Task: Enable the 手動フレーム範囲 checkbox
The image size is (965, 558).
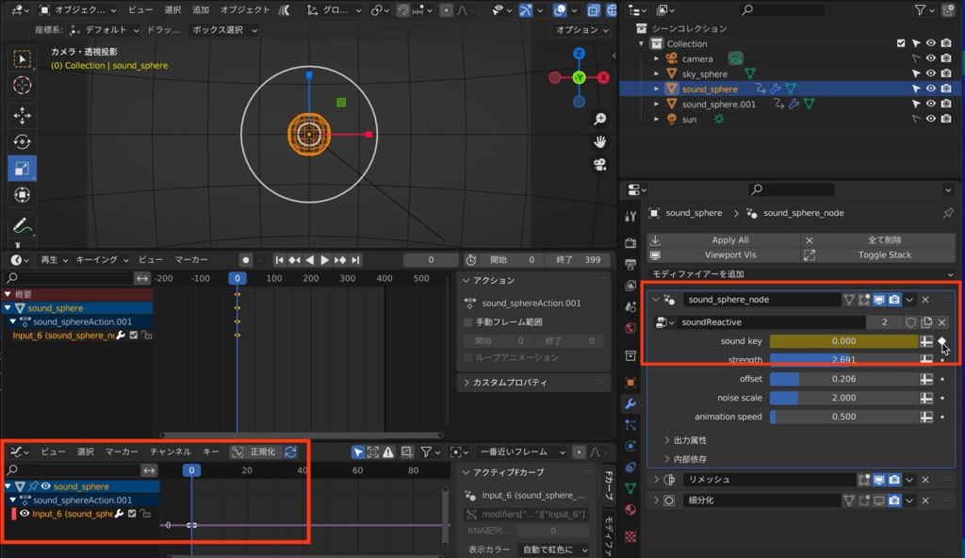Action: tap(466, 323)
